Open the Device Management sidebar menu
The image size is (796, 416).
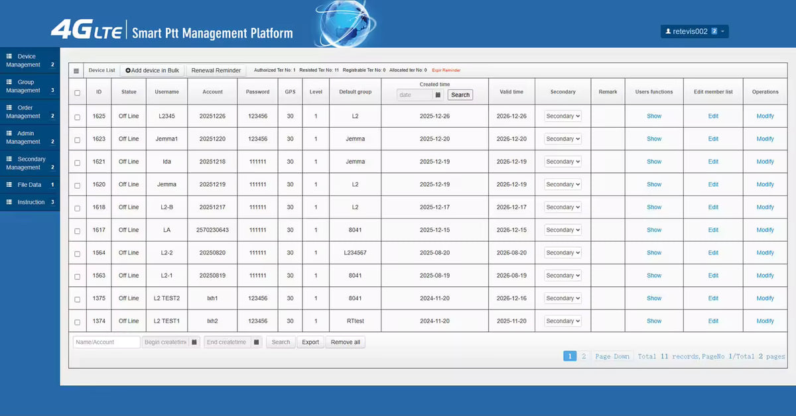tap(30, 61)
